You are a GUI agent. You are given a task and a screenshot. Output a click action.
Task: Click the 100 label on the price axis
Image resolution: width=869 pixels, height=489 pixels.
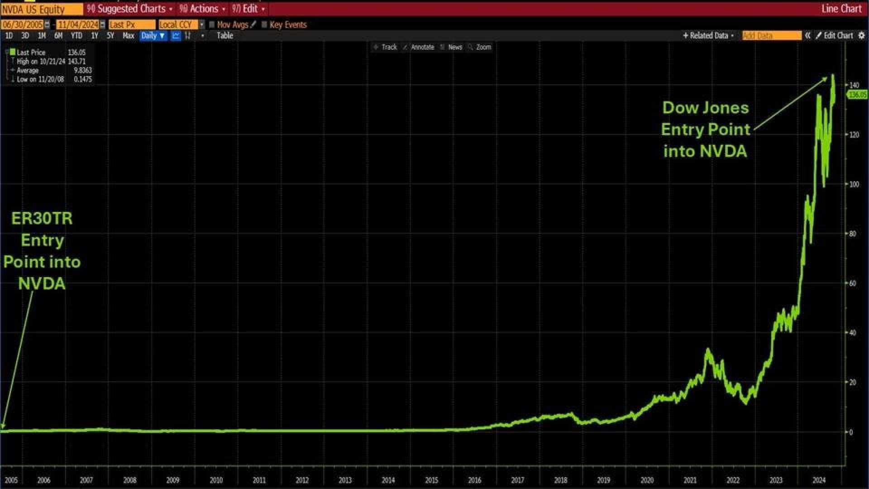[854, 184]
